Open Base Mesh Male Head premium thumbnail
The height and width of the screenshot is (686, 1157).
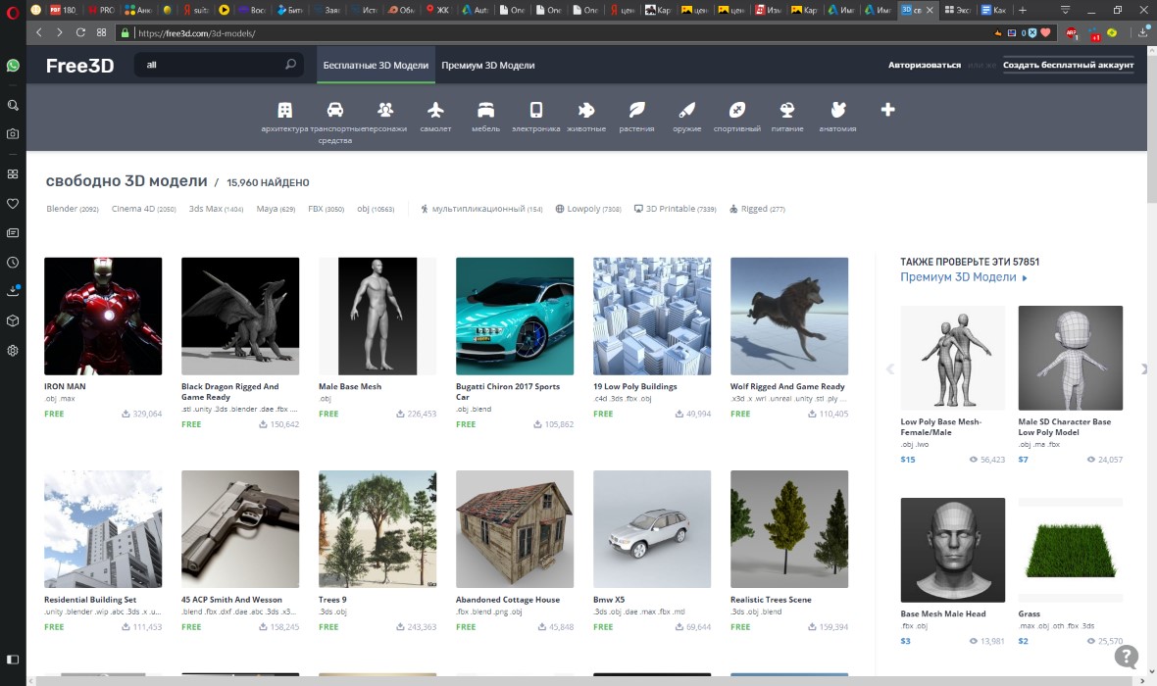953,550
